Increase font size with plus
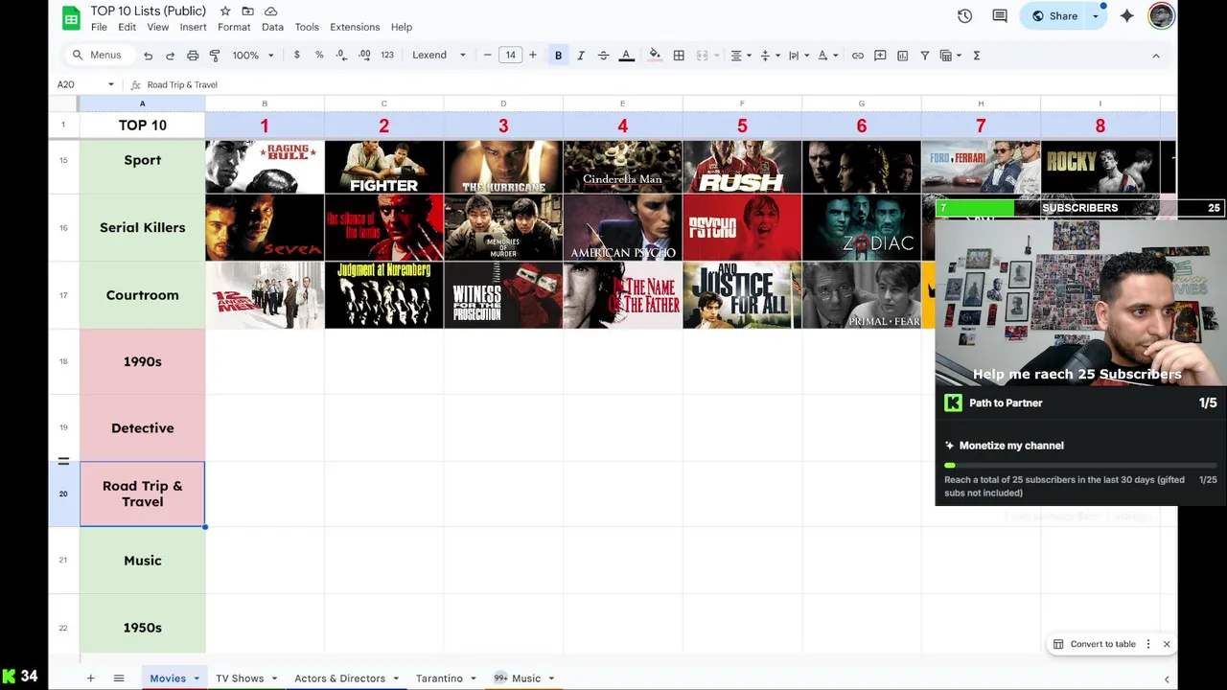 pos(533,56)
